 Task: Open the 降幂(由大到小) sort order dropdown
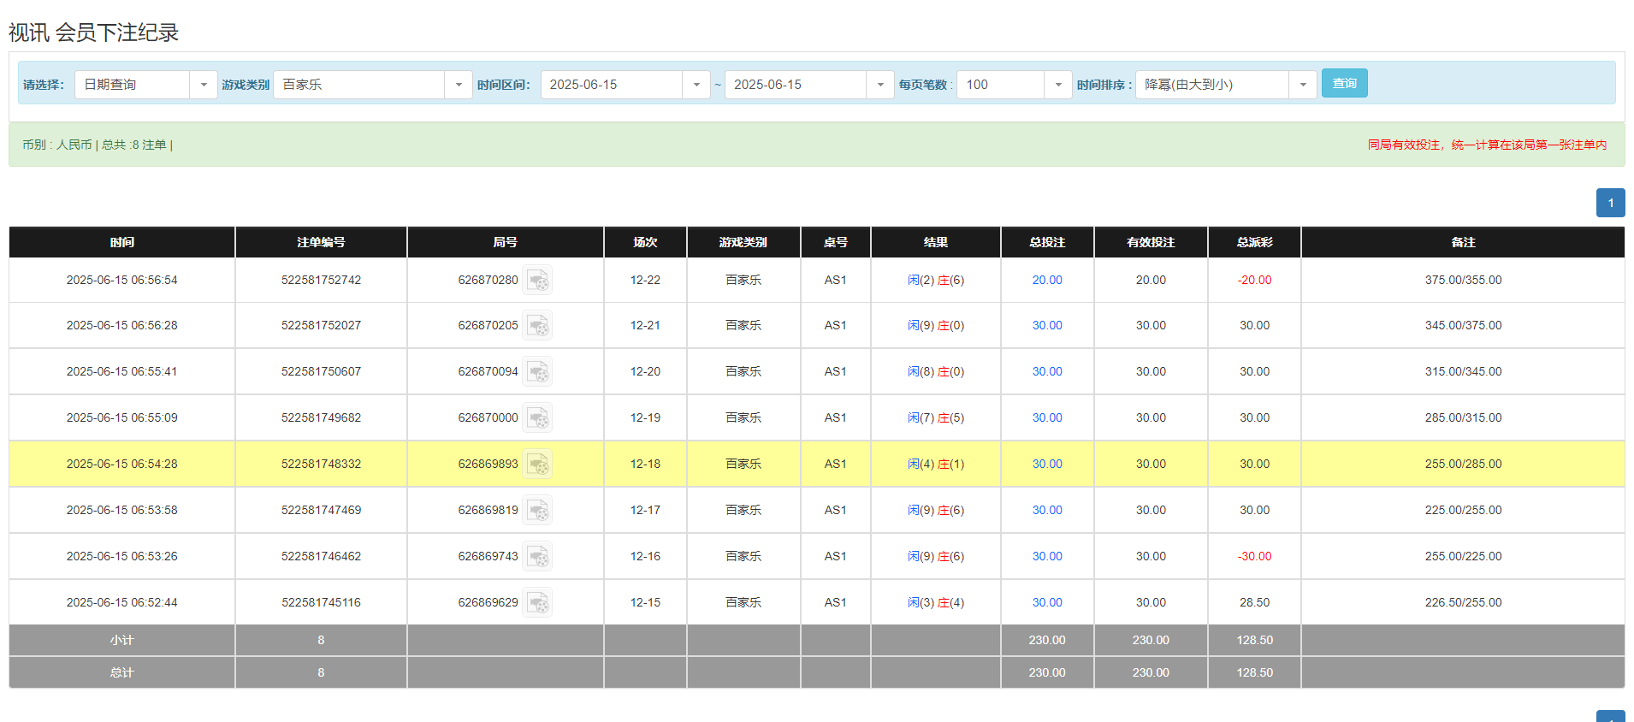pyautogui.click(x=1225, y=85)
